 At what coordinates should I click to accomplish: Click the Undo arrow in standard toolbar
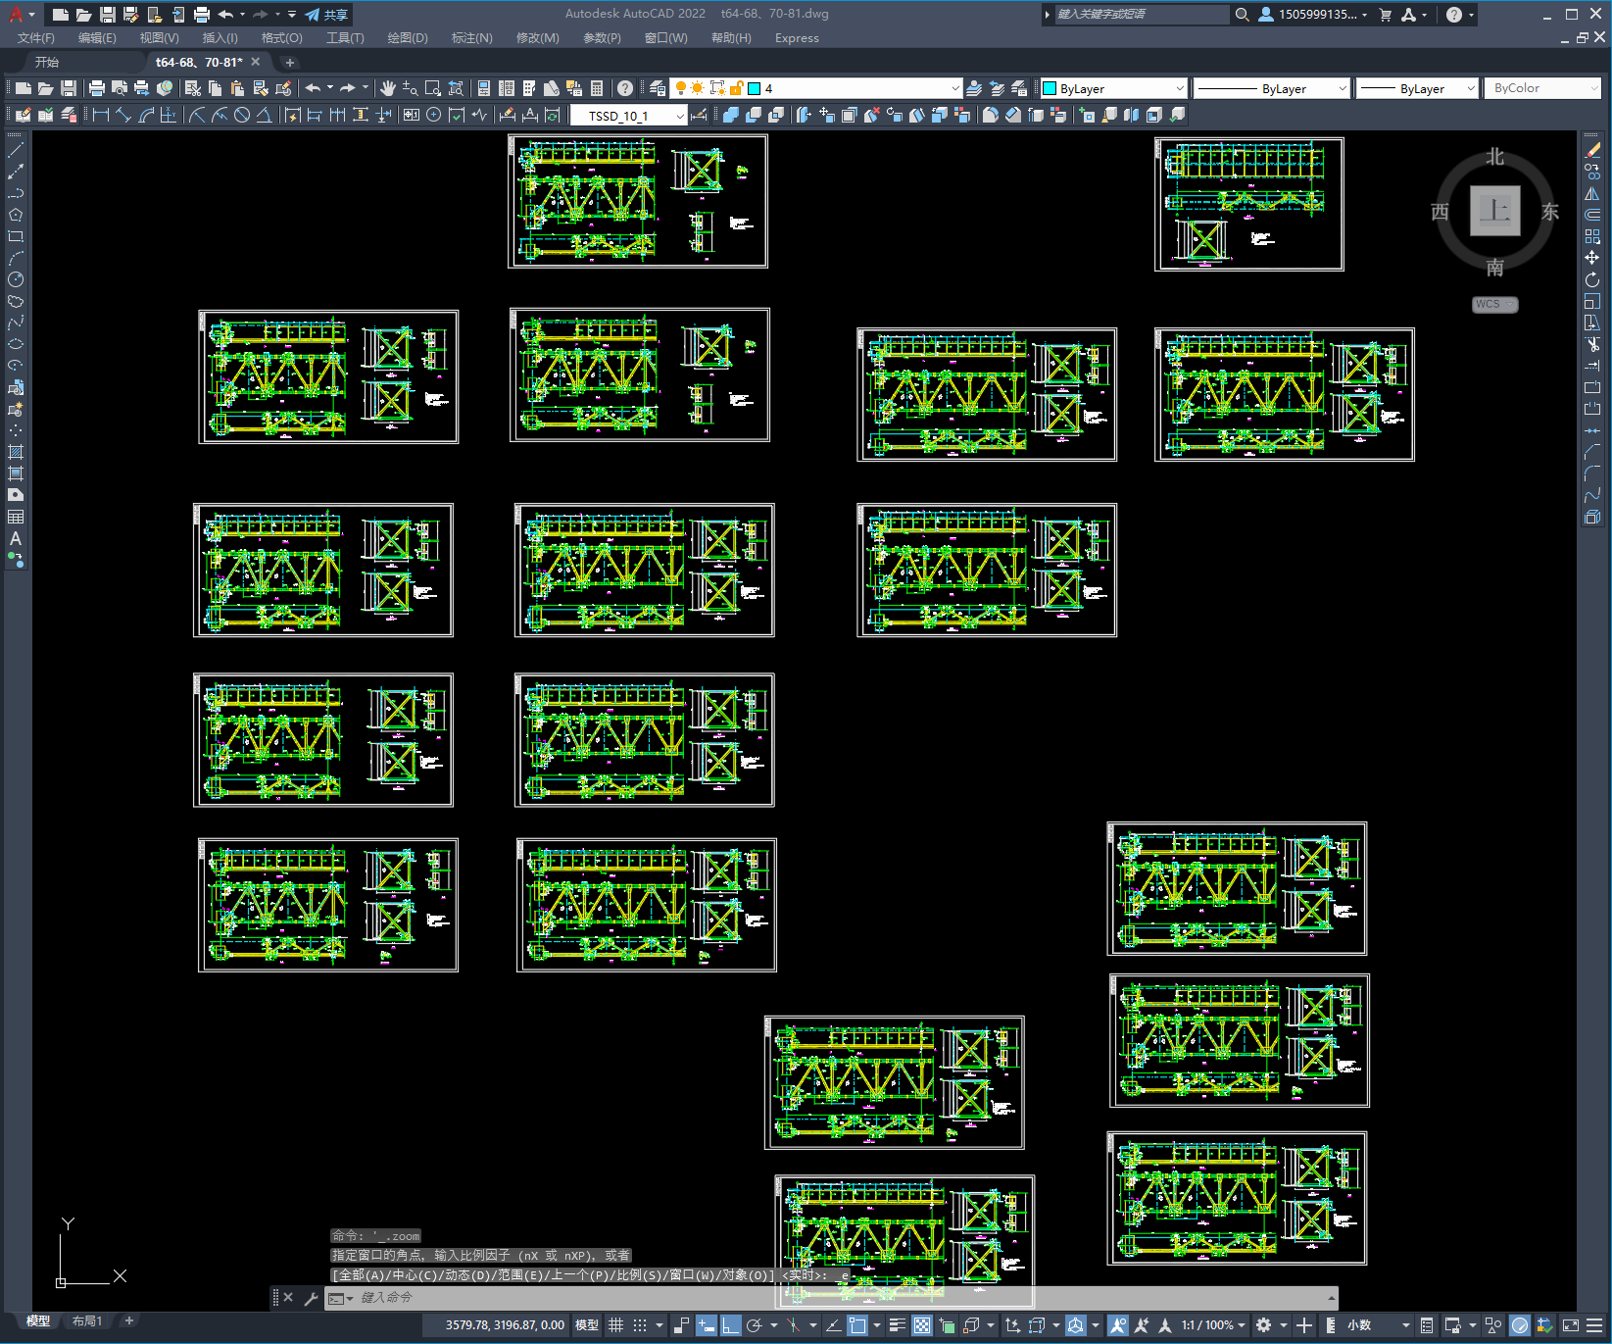click(313, 88)
